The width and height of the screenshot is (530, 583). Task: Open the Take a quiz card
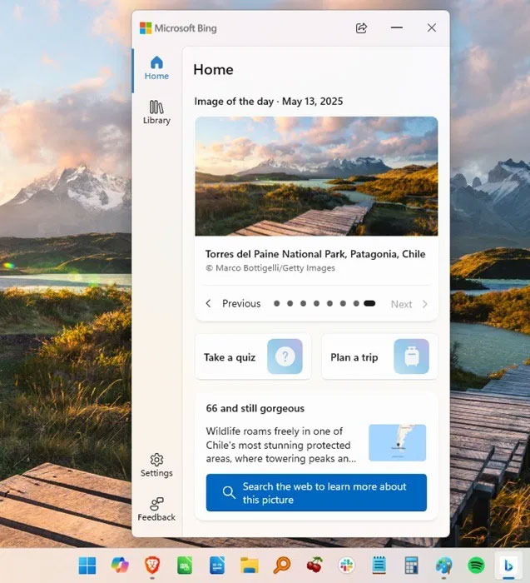pos(253,356)
